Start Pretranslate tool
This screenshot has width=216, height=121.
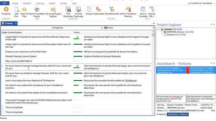(x=99, y=9)
